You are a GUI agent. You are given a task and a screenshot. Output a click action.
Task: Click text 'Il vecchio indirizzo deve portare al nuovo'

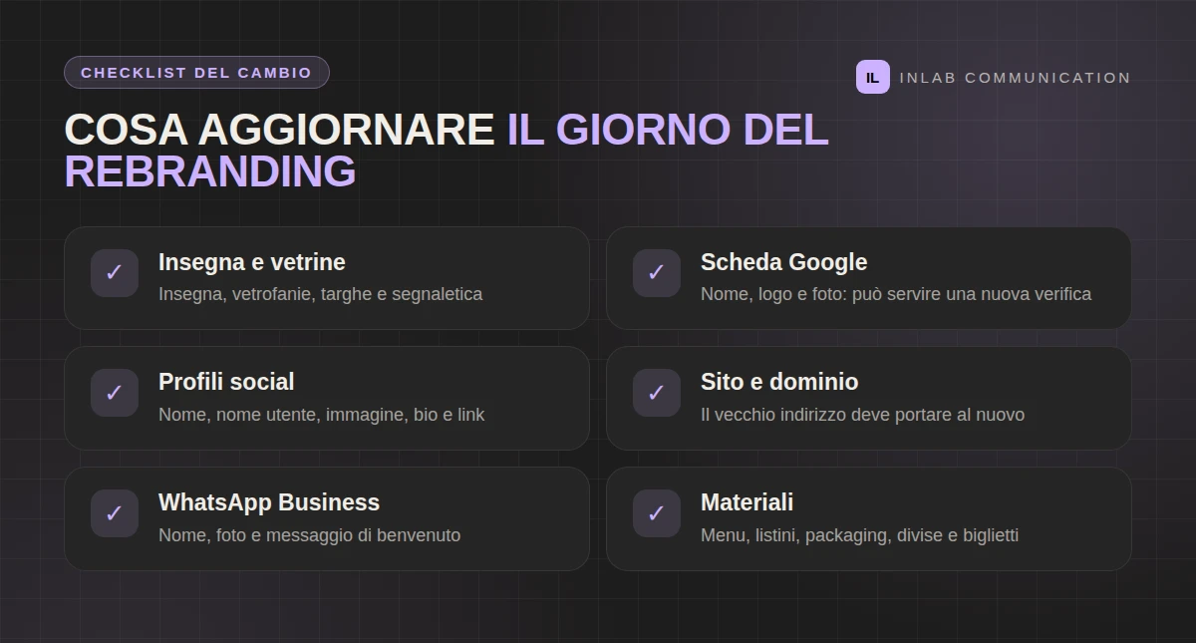(x=862, y=415)
